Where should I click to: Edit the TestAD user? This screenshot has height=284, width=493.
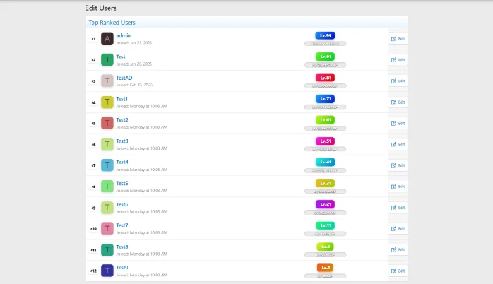(398, 81)
